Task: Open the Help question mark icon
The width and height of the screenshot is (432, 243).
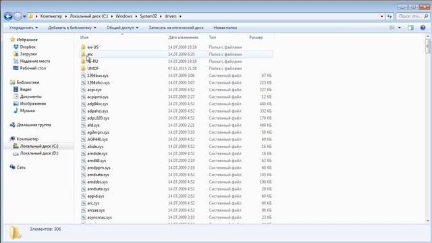Action: click(423, 28)
